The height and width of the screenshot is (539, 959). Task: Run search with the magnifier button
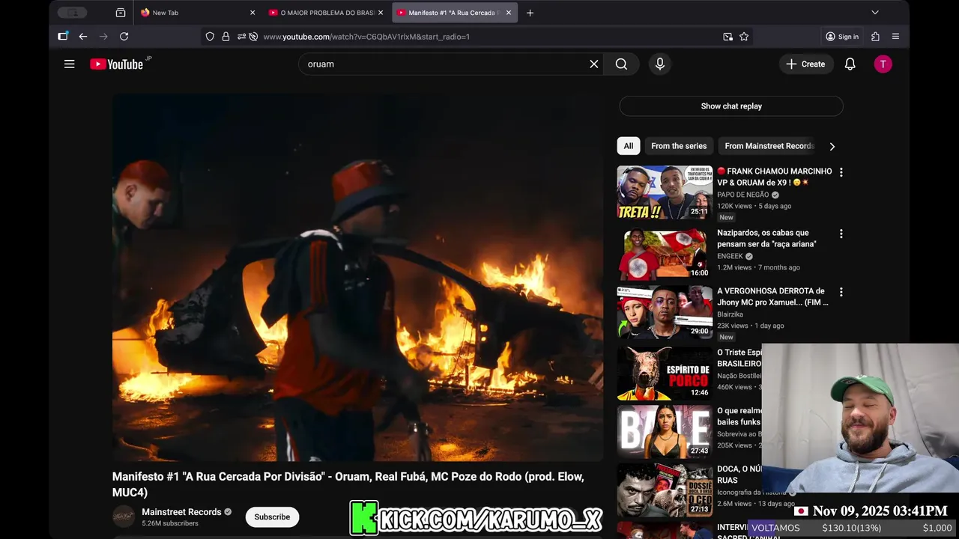click(621, 64)
